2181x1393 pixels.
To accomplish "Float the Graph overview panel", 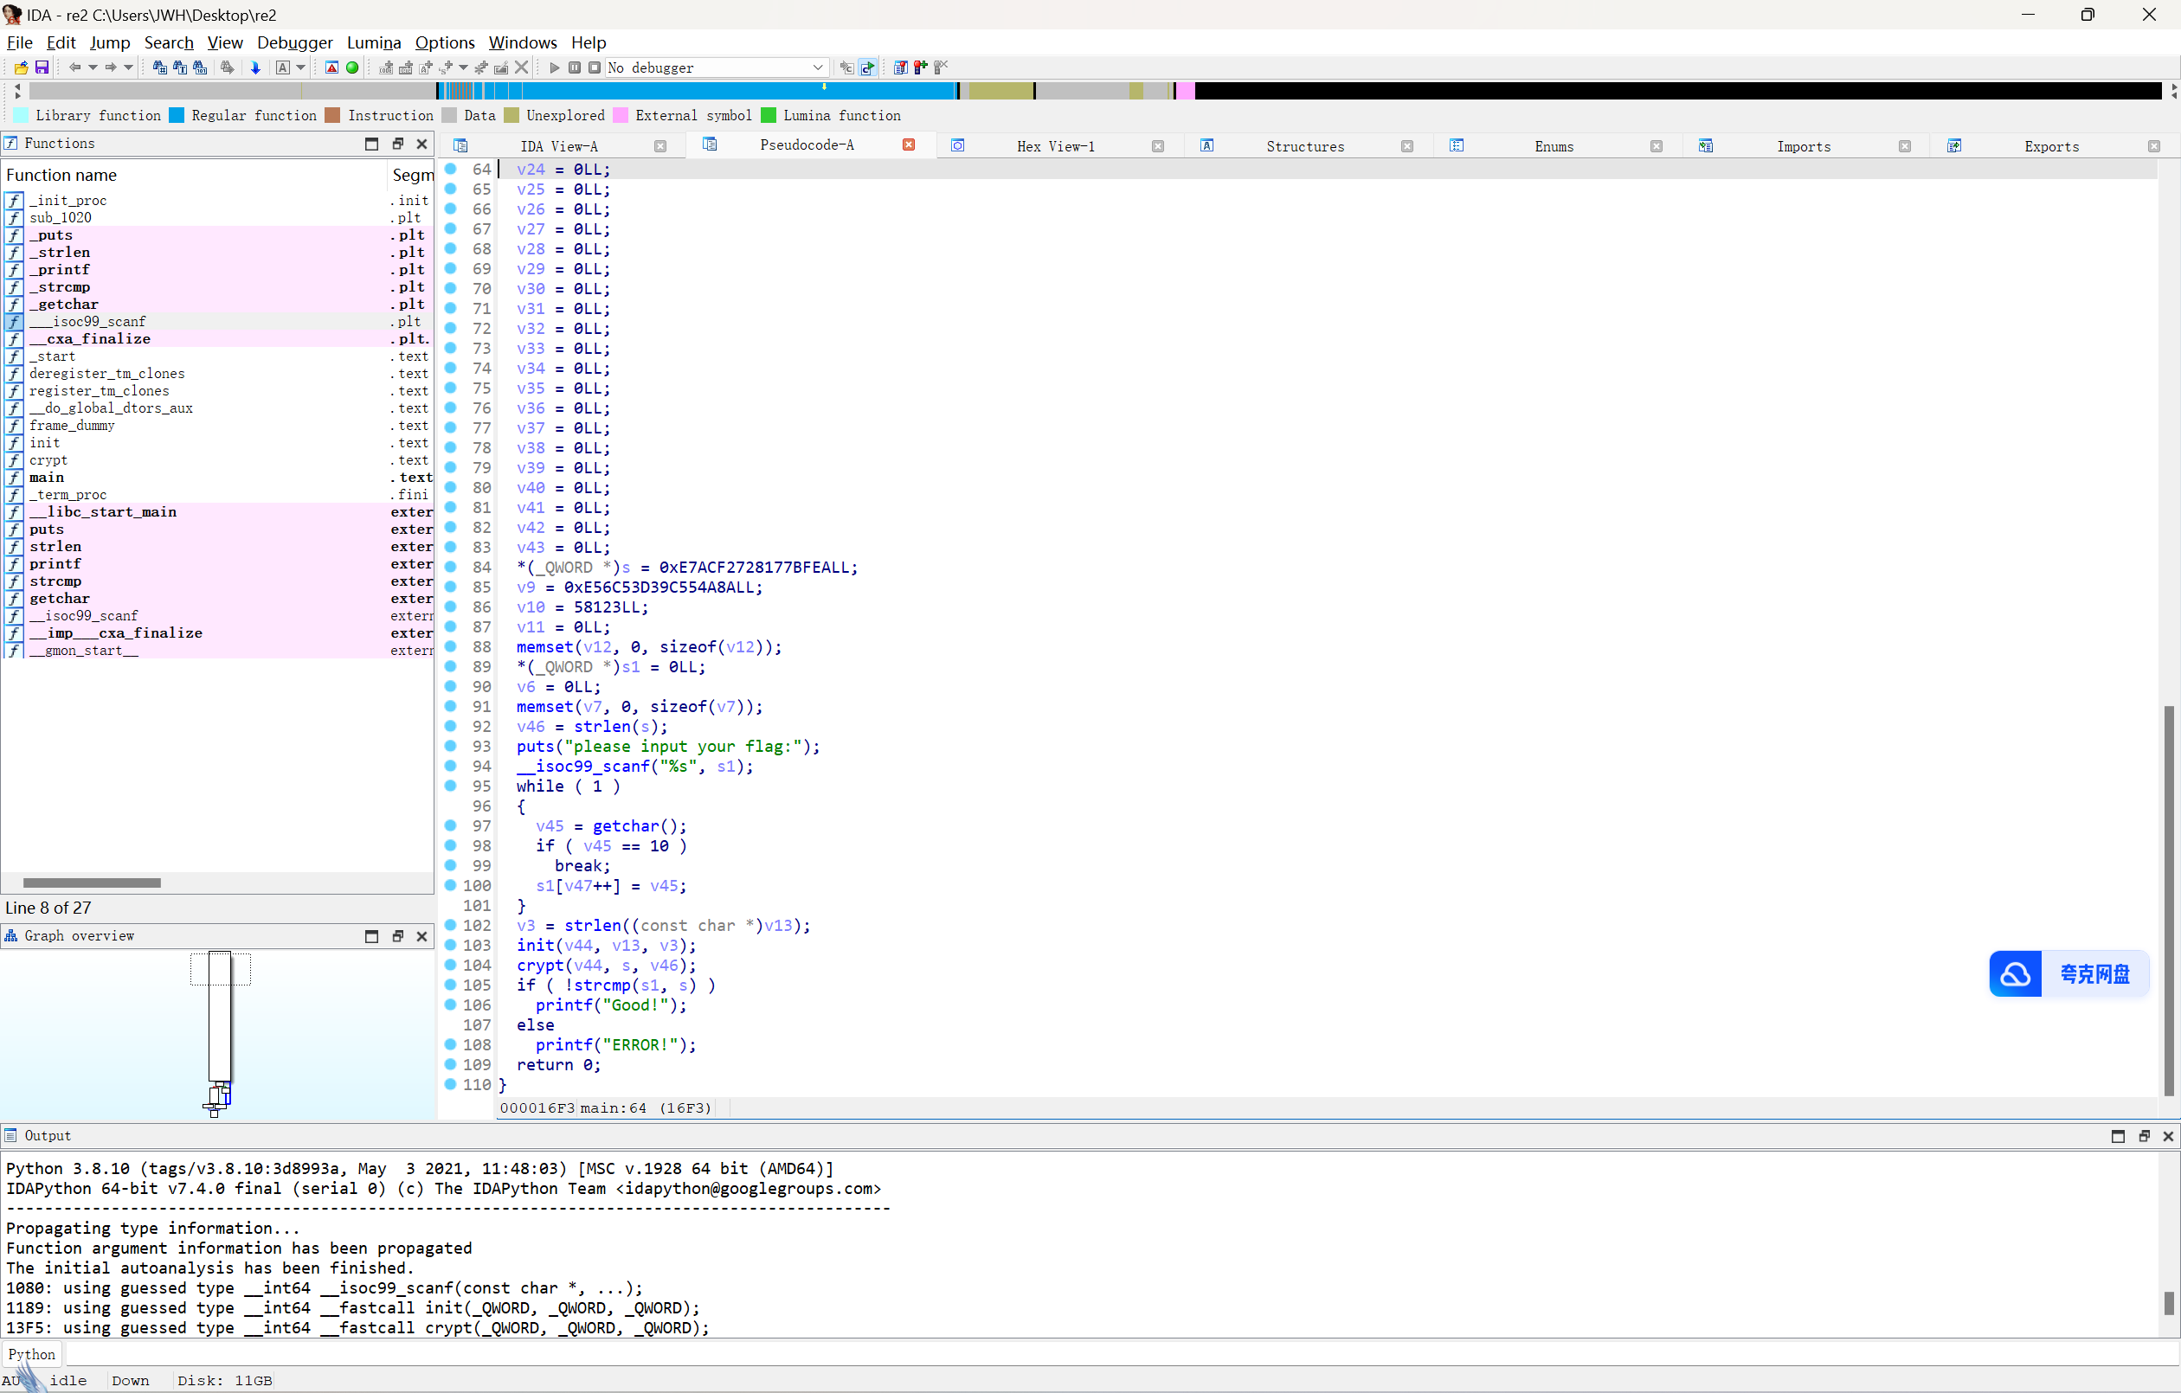I will tap(396, 936).
